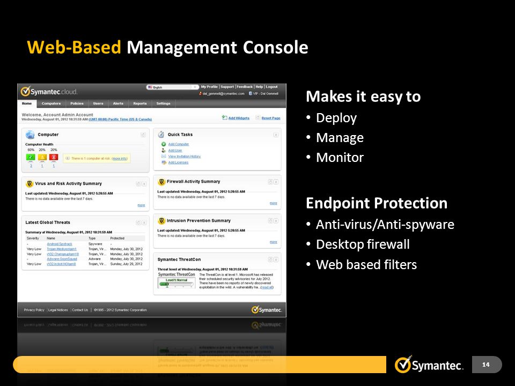
Task: Click the Firewall Activity shield icon
Action: [x=161, y=182]
